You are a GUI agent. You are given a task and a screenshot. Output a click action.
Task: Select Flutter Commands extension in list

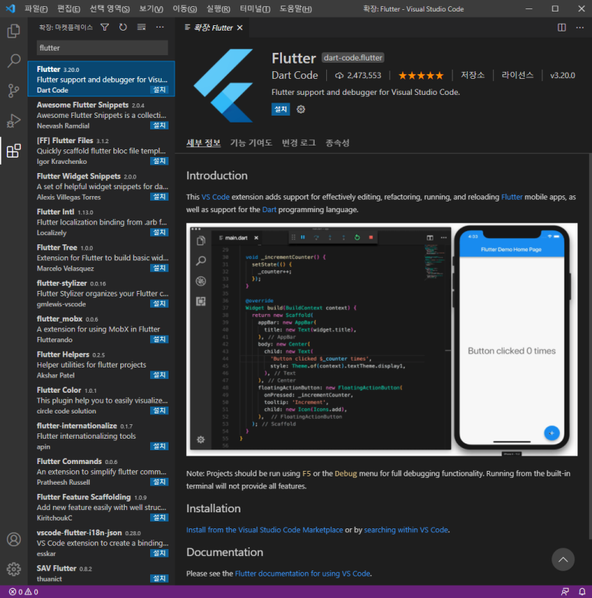click(101, 472)
